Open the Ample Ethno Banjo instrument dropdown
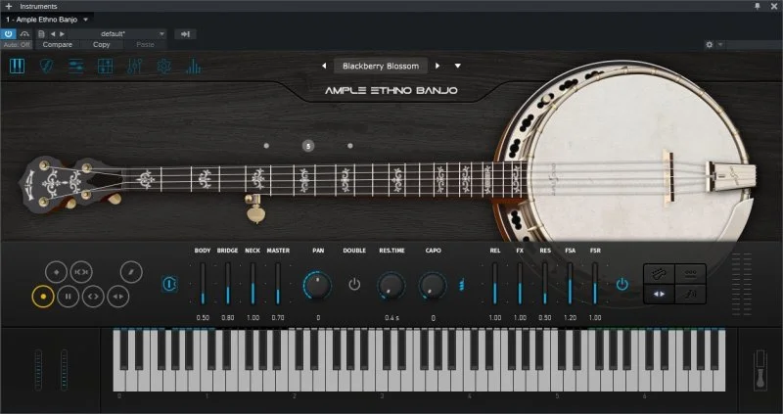 coord(85,20)
